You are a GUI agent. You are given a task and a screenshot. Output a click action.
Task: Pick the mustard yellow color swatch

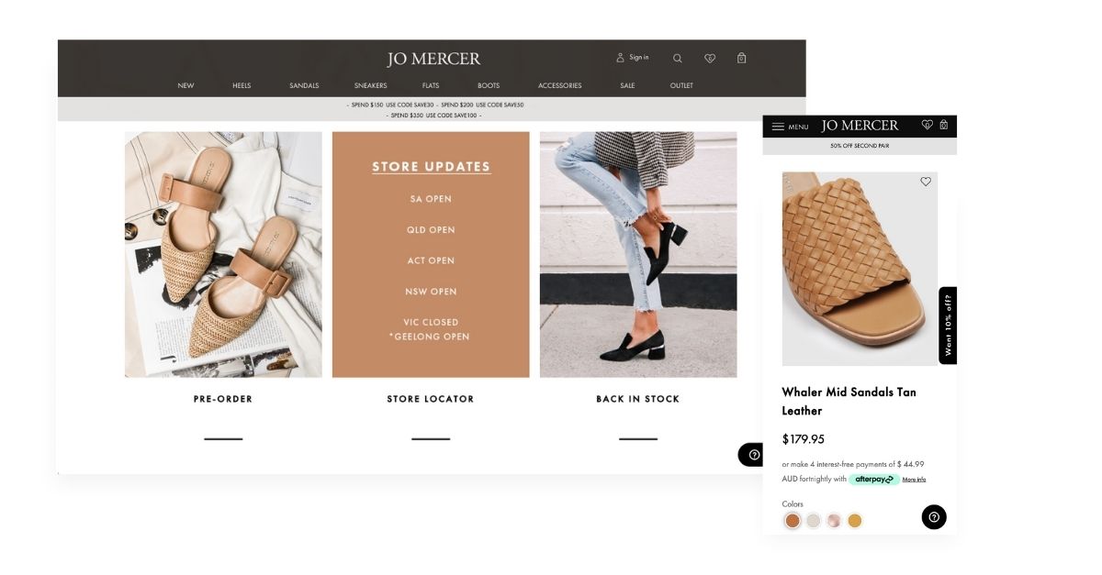[x=855, y=521]
